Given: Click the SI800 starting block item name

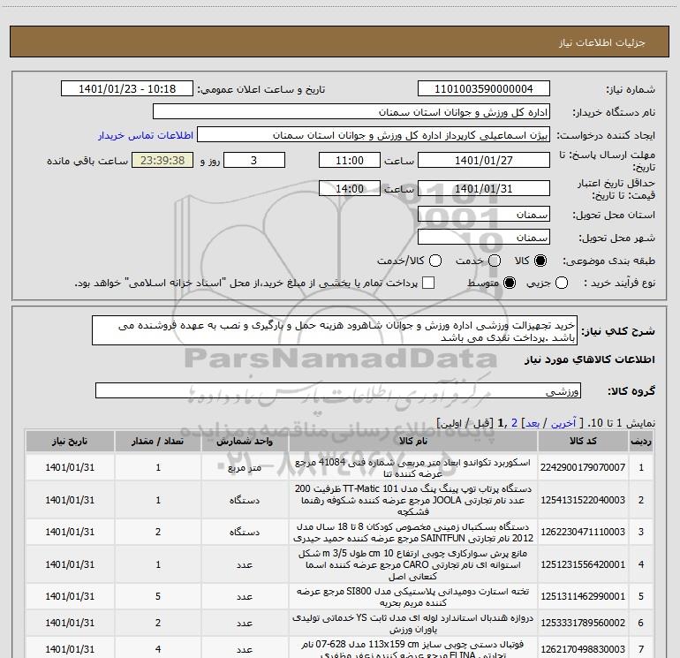Looking at the screenshot, I should 413,597.
